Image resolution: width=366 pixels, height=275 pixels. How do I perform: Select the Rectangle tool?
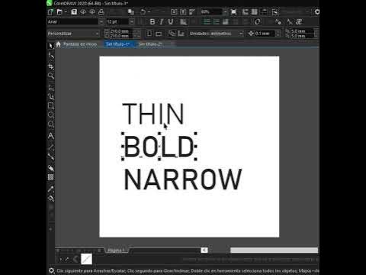[x=51, y=105]
